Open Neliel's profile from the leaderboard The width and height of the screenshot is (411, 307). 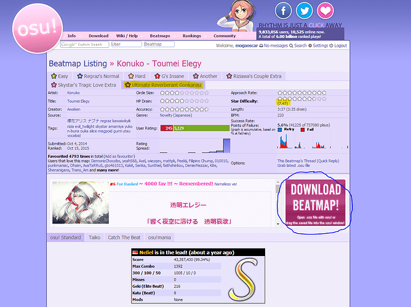(x=146, y=252)
